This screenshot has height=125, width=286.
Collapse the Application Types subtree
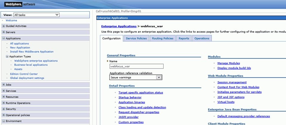point(7,57)
